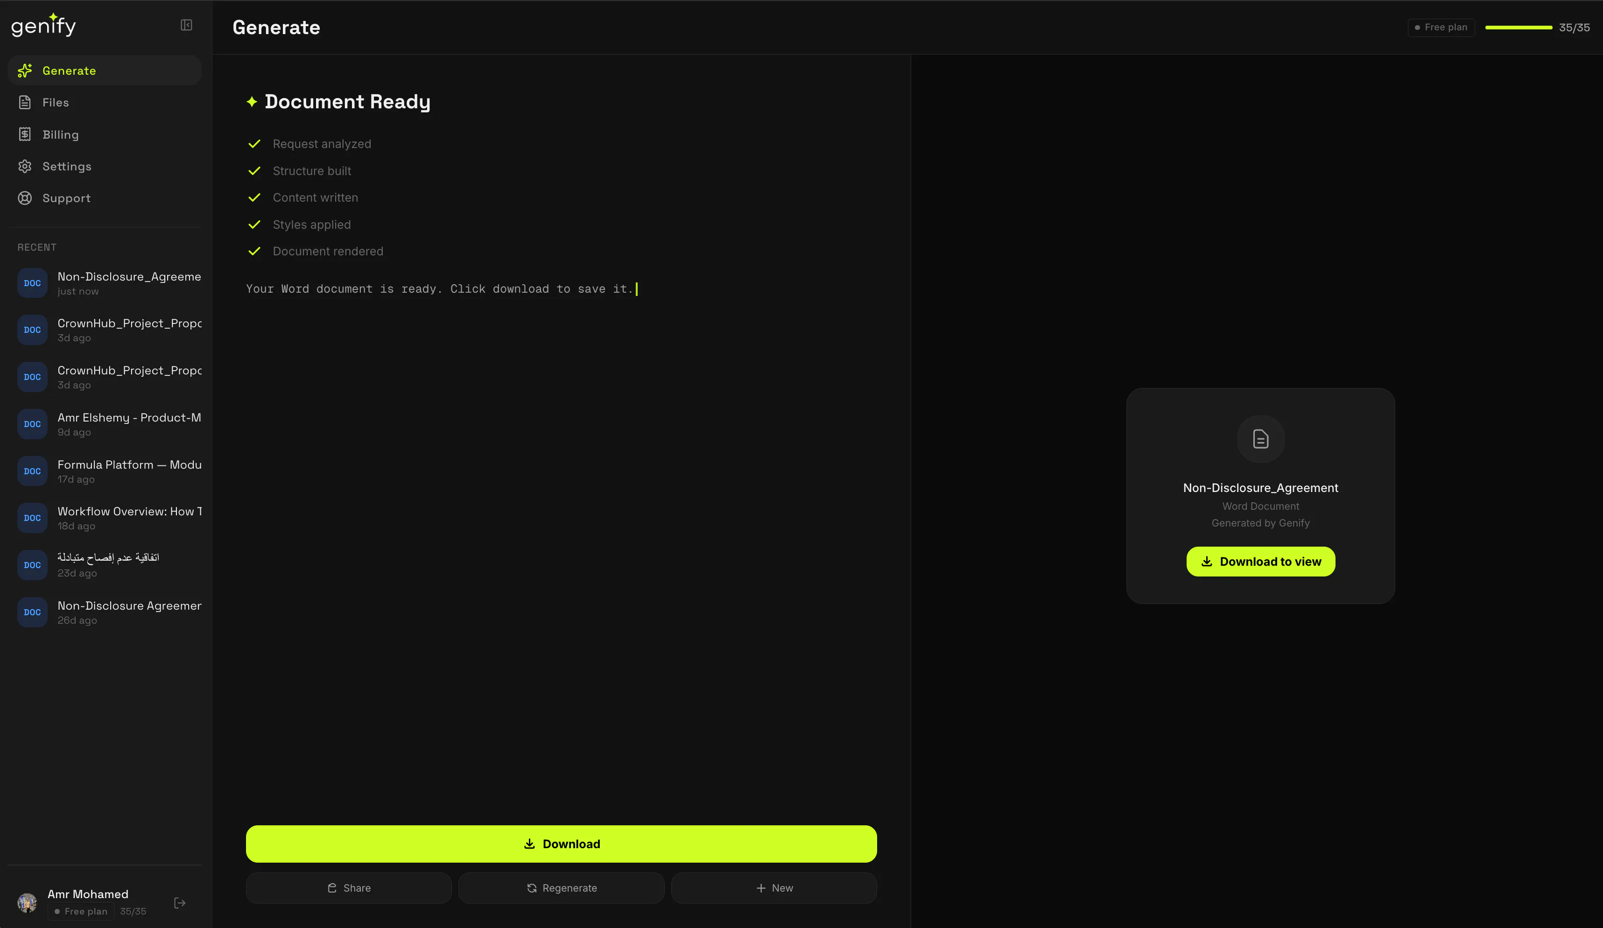The image size is (1603, 928).
Task: Click the large green Download button
Action: [561, 844]
